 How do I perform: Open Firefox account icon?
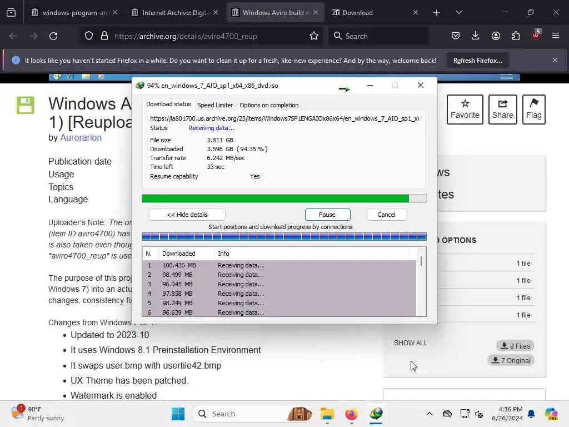click(496, 36)
